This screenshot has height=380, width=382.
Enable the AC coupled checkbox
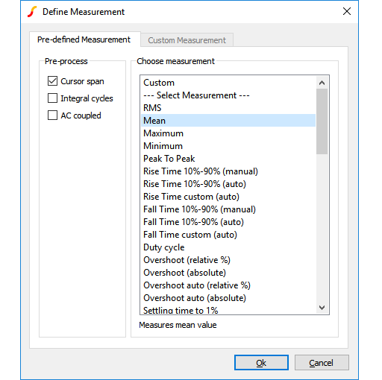52,115
